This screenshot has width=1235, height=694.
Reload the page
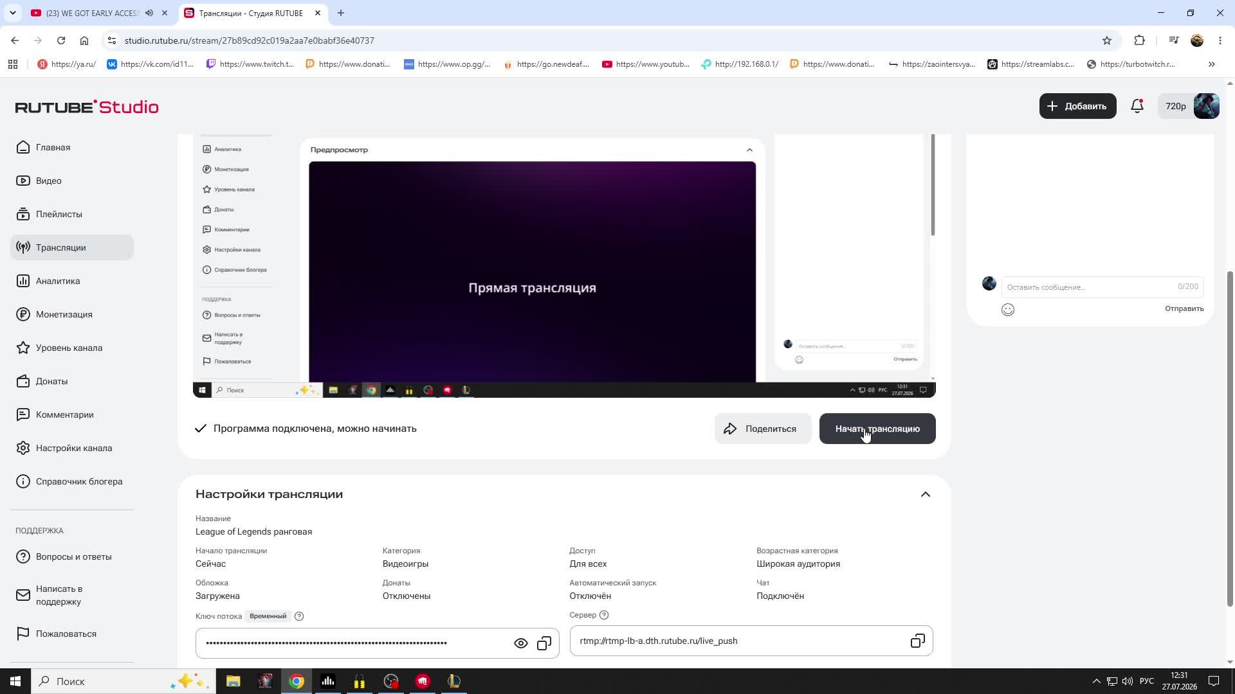point(61,40)
